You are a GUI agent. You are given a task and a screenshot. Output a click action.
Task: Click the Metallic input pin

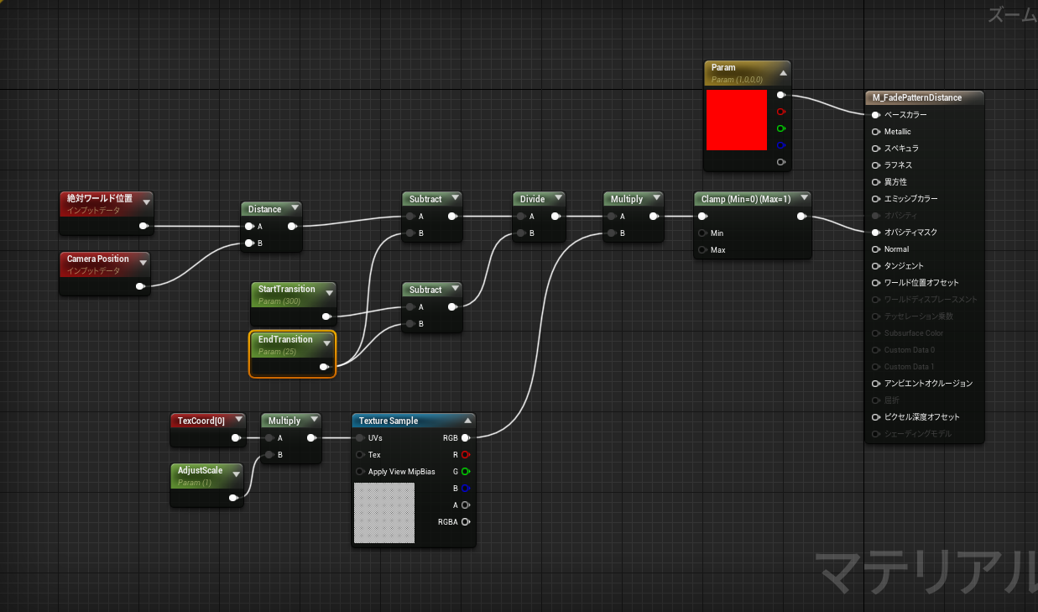[876, 132]
